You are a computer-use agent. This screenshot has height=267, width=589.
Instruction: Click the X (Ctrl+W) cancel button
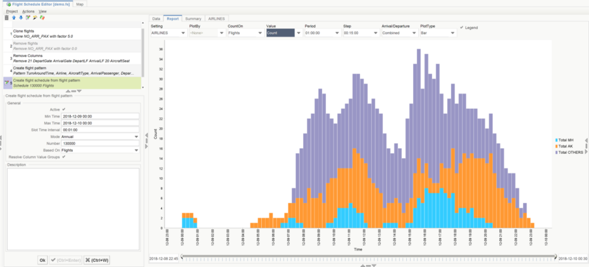(x=97, y=259)
